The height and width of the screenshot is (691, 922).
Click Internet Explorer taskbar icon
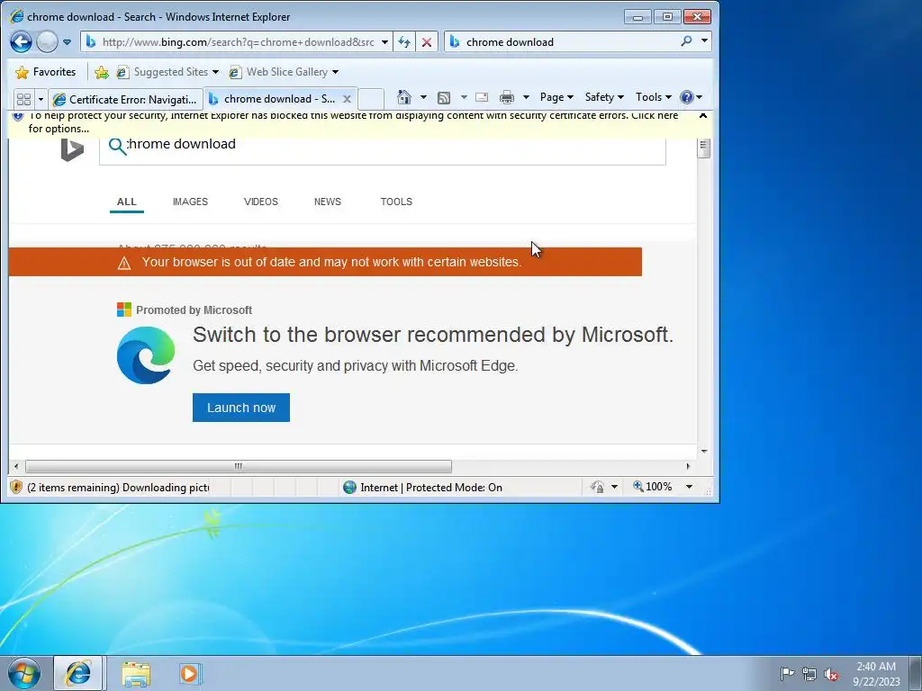tap(78, 673)
